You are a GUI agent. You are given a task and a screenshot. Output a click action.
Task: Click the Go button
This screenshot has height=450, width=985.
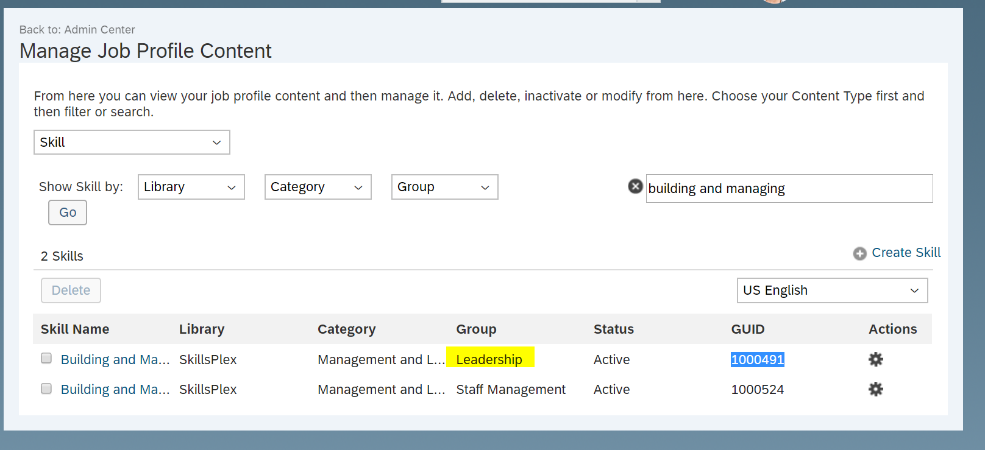coord(68,213)
